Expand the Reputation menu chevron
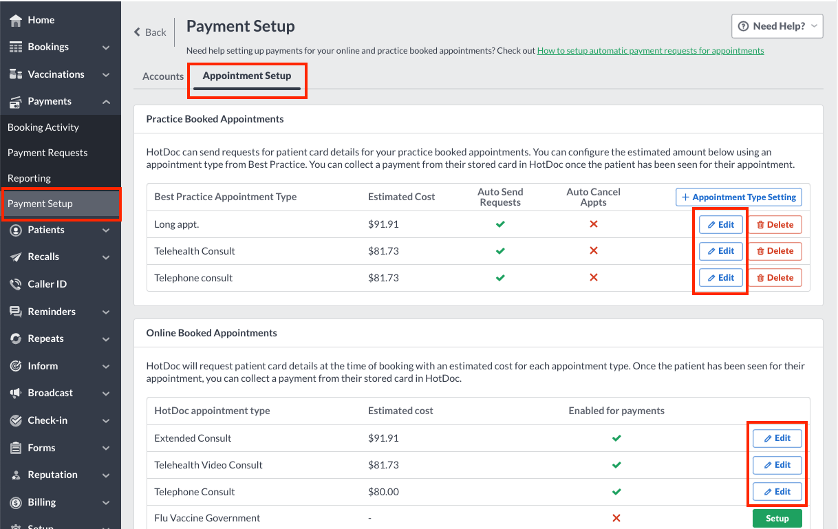Viewport: 838px width, 529px height. 106,475
